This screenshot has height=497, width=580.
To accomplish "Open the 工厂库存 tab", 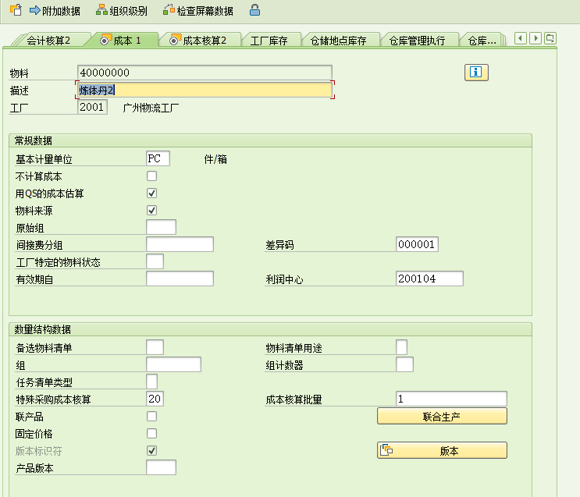I will 269,41.
